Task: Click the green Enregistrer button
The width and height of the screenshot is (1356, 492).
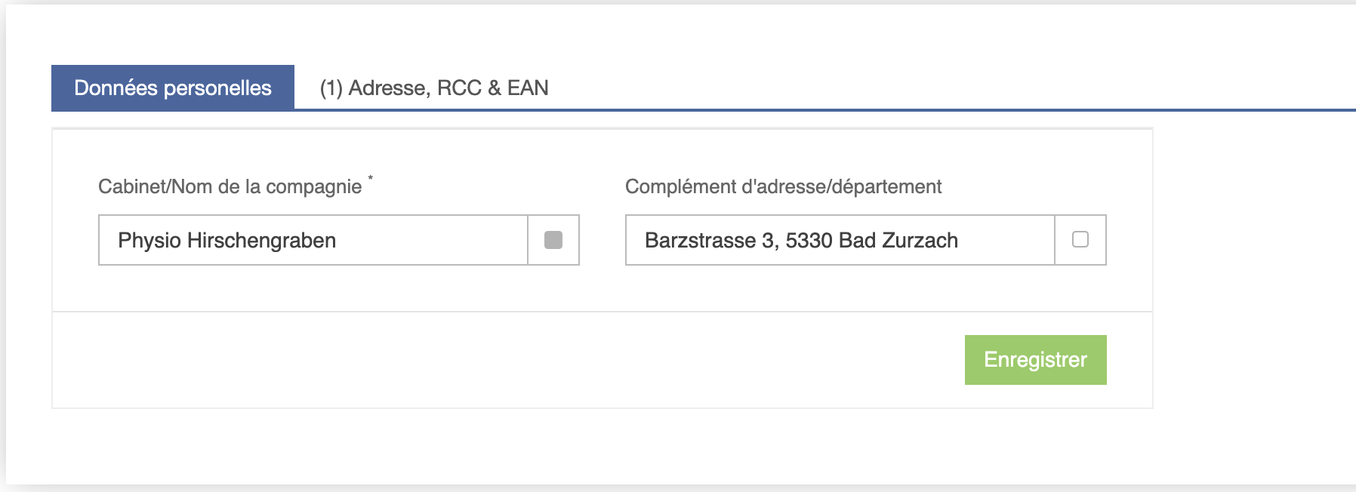Action: point(1036,360)
